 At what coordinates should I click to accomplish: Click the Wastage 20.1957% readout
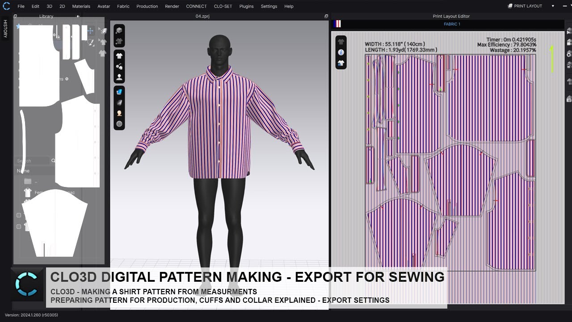pos(512,50)
